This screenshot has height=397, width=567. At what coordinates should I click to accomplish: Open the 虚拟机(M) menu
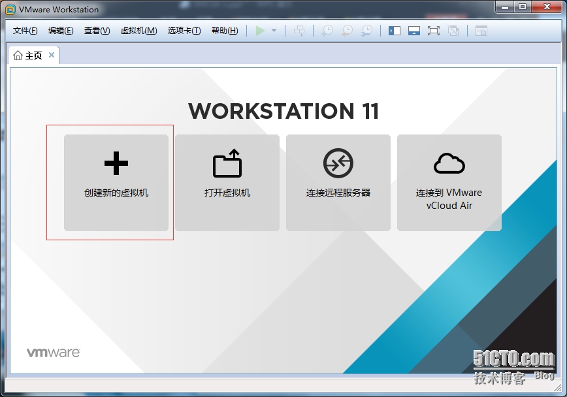tap(139, 31)
